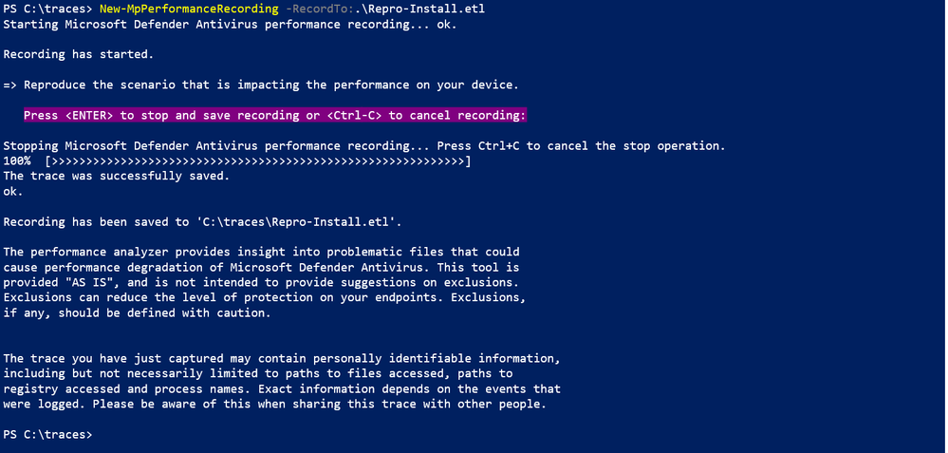Click the 'Starting Microsoft Defender Antivirus' line
Viewport: 948px width, 453px height.
[229, 23]
